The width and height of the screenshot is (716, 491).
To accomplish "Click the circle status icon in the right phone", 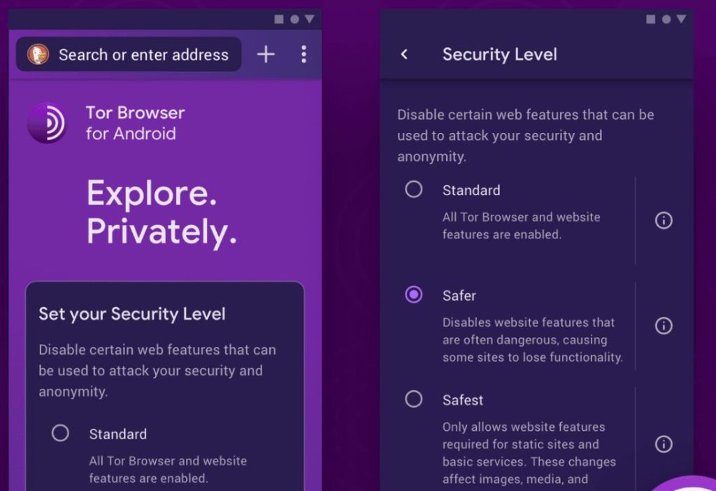I will pyautogui.click(x=666, y=19).
